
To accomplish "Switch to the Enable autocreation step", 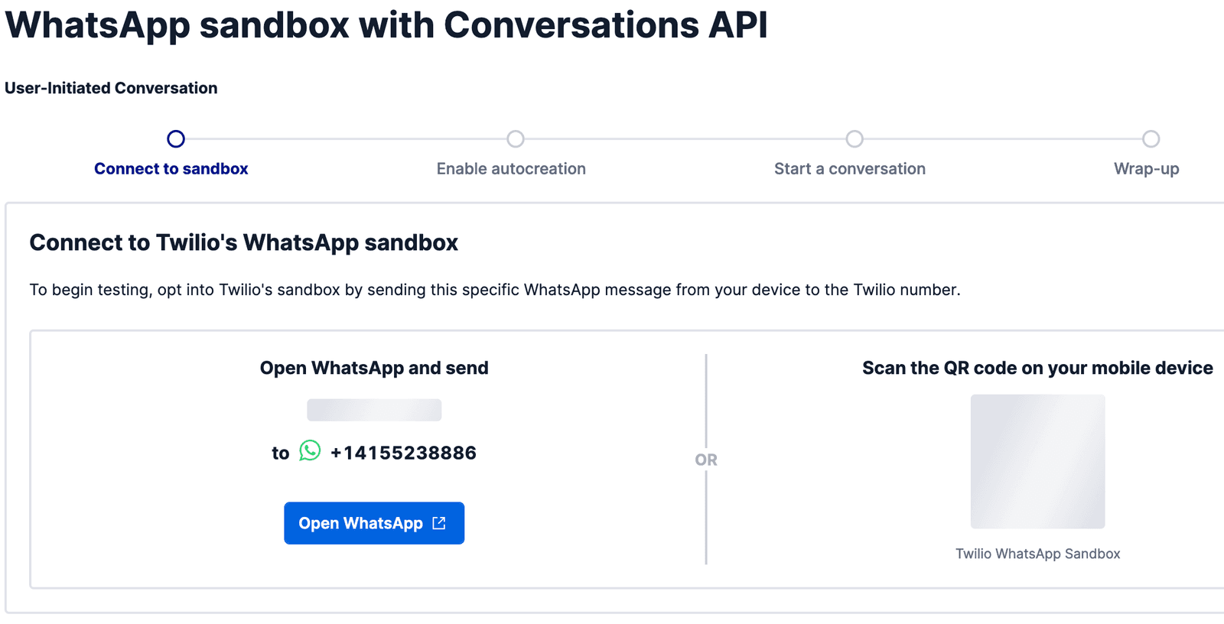I will click(x=511, y=168).
